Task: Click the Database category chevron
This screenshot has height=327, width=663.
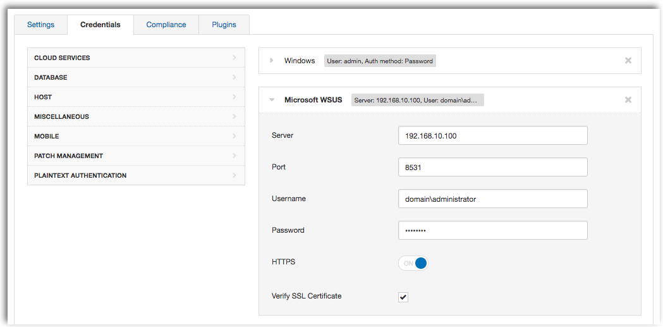Action: point(234,77)
